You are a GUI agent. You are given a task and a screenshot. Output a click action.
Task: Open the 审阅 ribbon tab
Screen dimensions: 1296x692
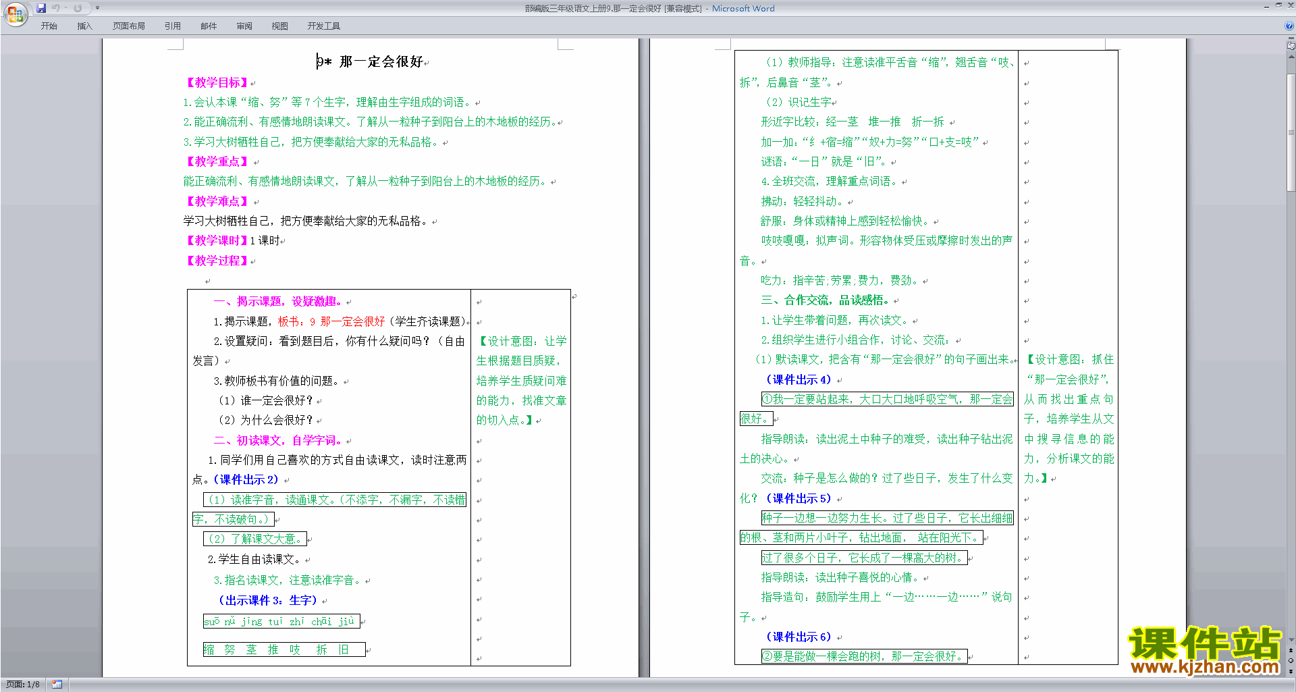click(x=244, y=26)
